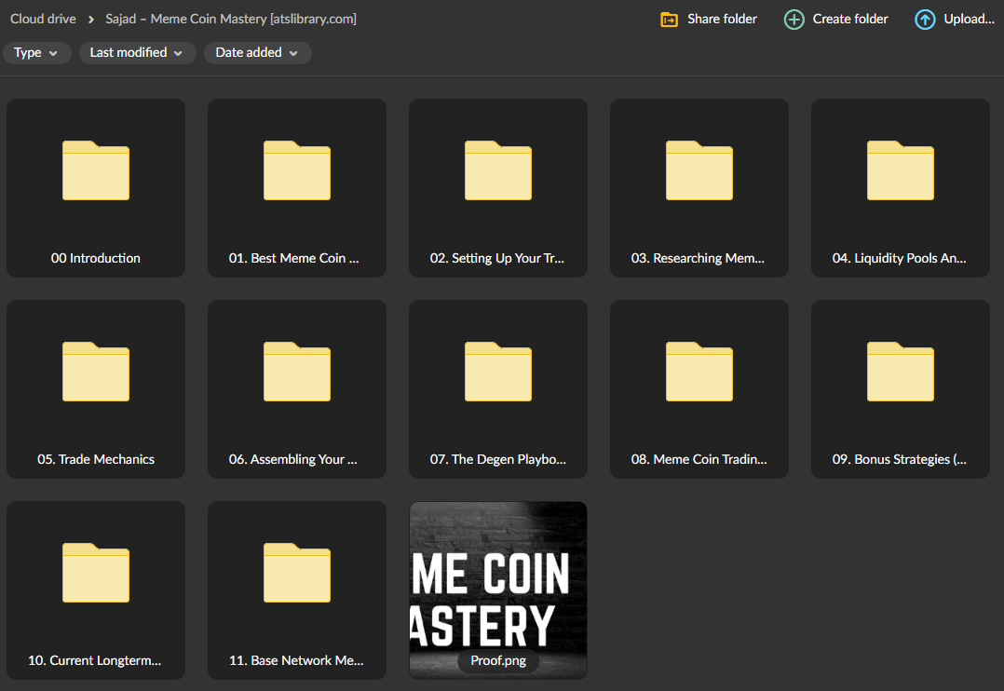Click the green plus Create folder icon
The width and height of the screenshot is (1004, 691).
pos(794,19)
